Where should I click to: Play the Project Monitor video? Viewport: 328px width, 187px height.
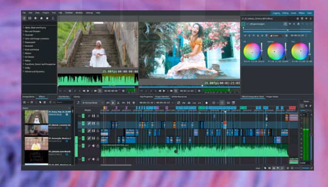pyautogui.click(x=164, y=91)
